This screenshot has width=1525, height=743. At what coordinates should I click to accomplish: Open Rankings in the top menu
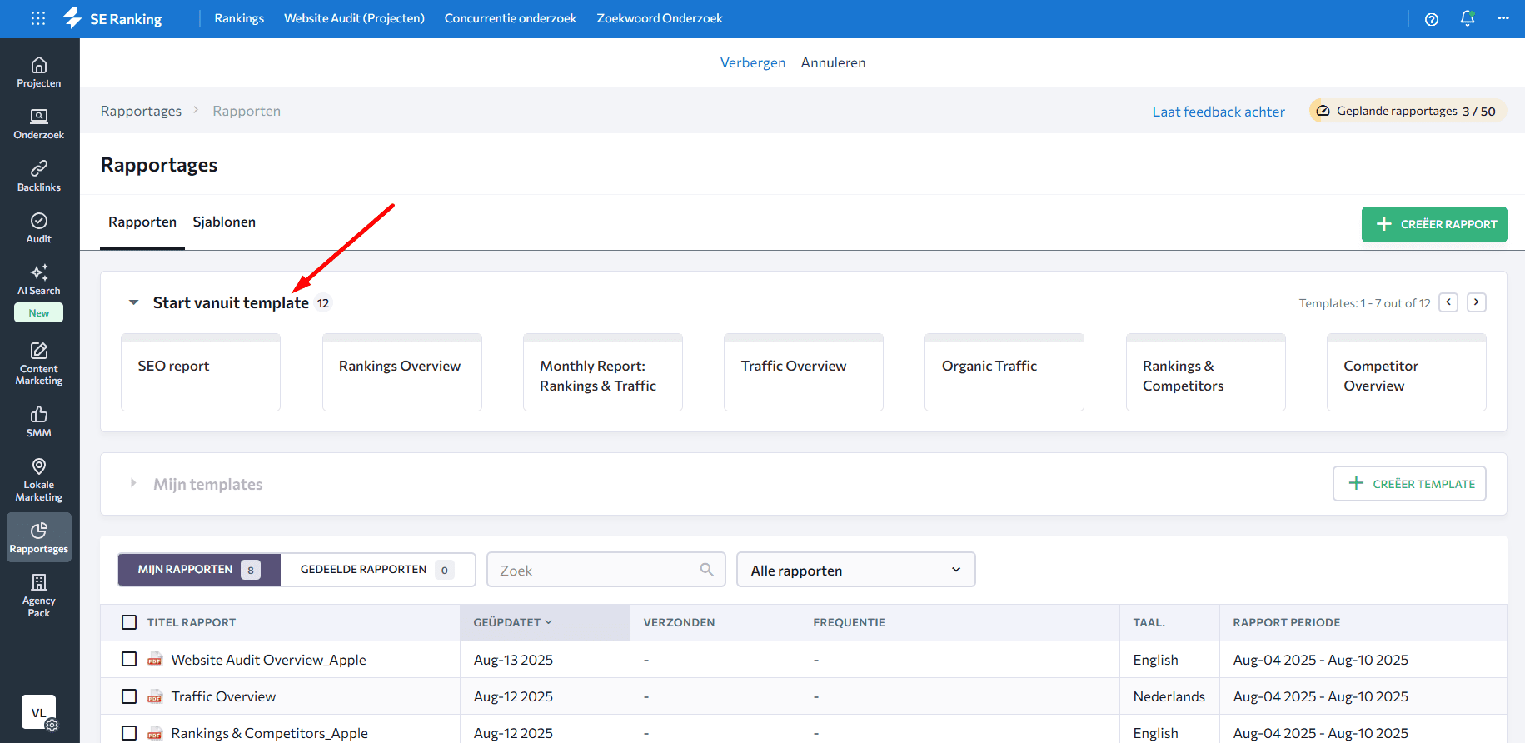pos(239,18)
